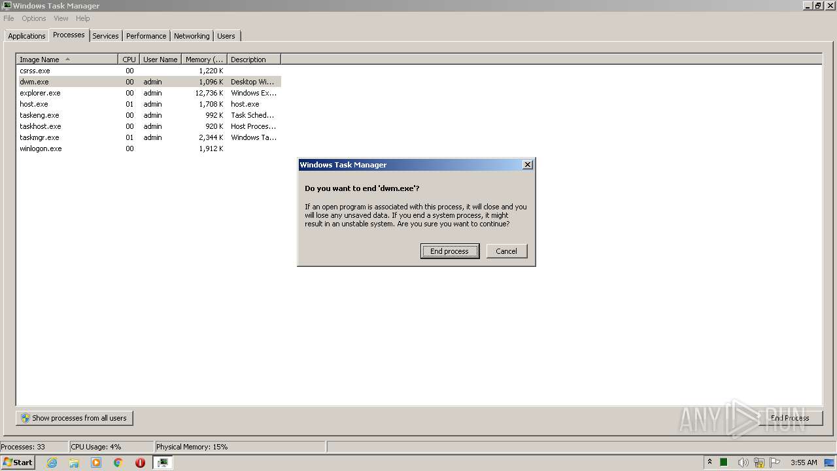Sort by User Name column header
The width and height of the screenshot is (837, 471).
point(160,60)
